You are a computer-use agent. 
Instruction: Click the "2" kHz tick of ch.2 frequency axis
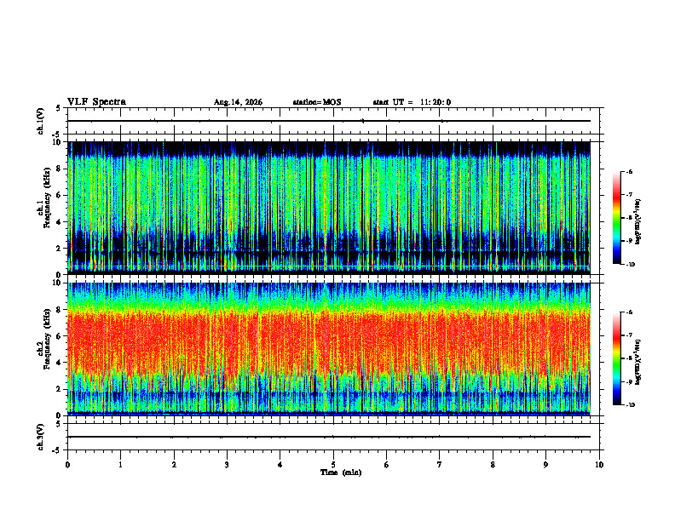(x=60, y=389)
